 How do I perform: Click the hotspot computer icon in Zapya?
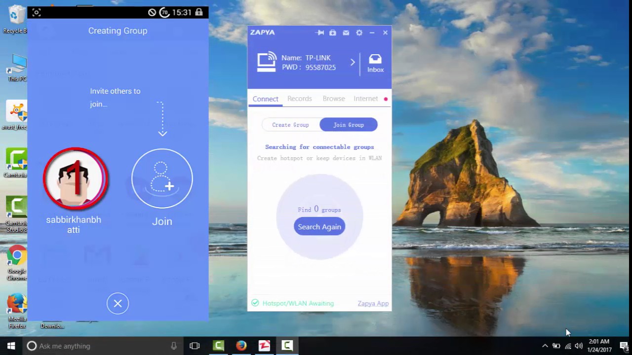tap(267, 62)
